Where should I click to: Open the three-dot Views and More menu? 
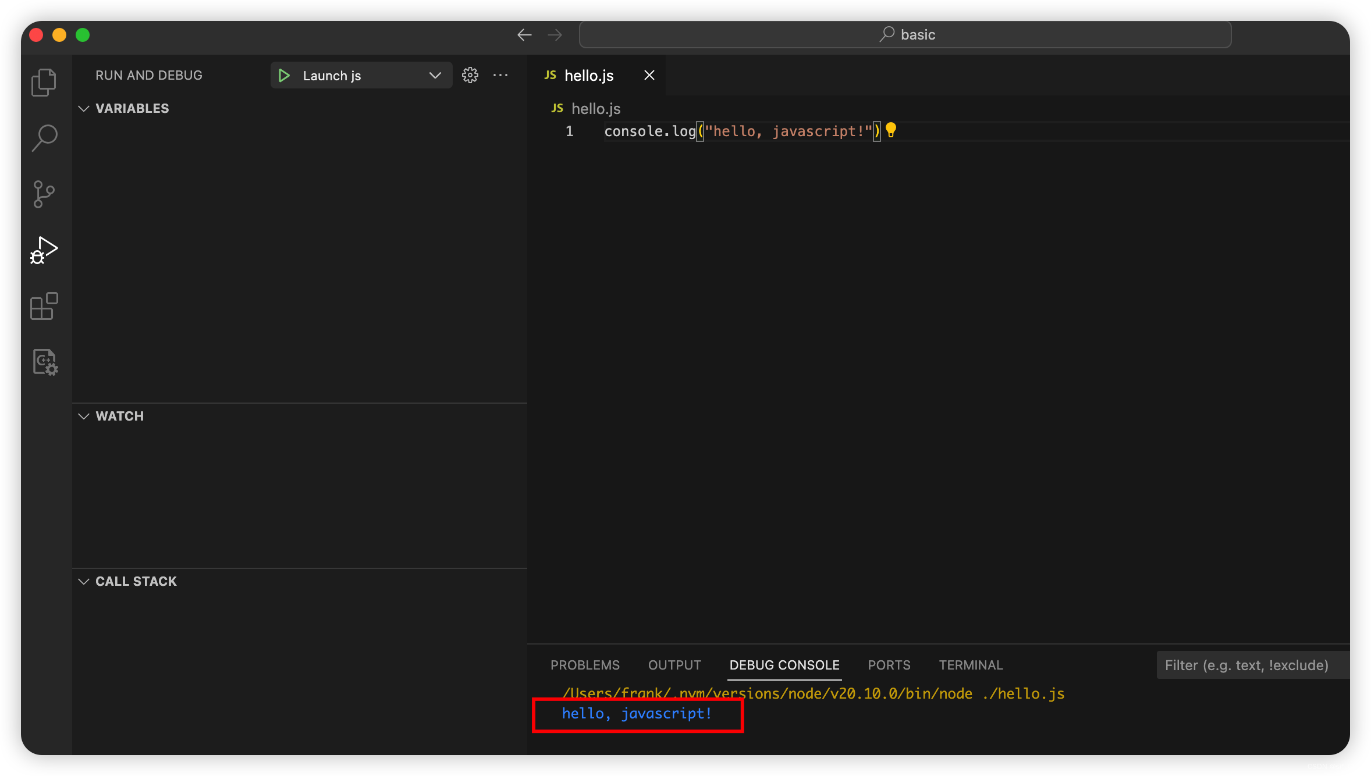[500, 75]
